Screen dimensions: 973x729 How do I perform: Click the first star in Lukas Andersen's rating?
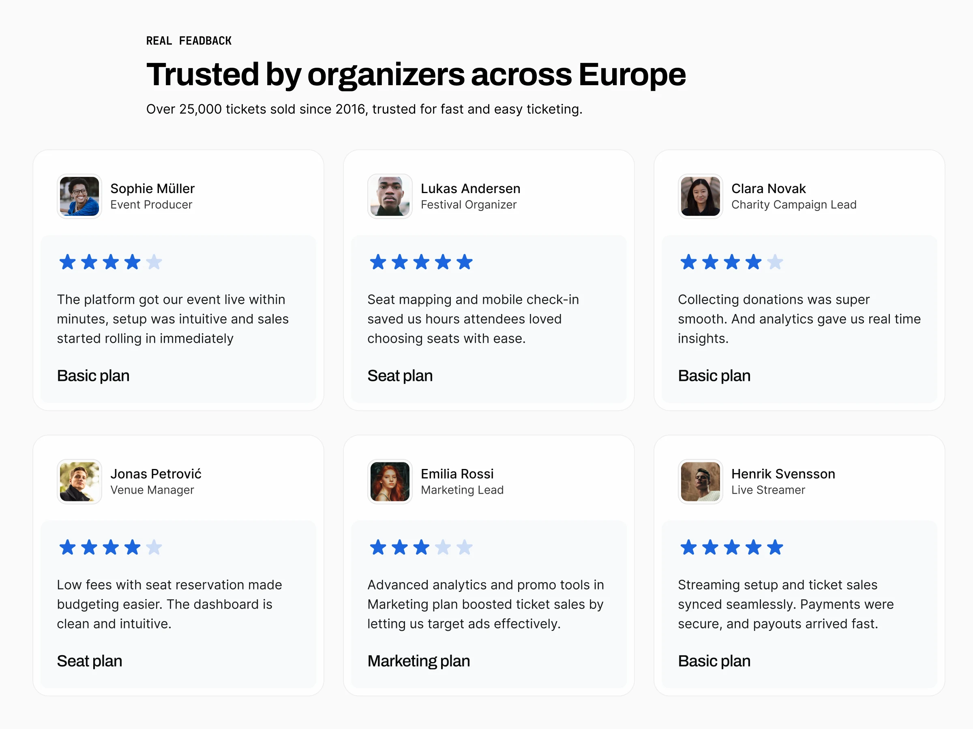point(378,262)
